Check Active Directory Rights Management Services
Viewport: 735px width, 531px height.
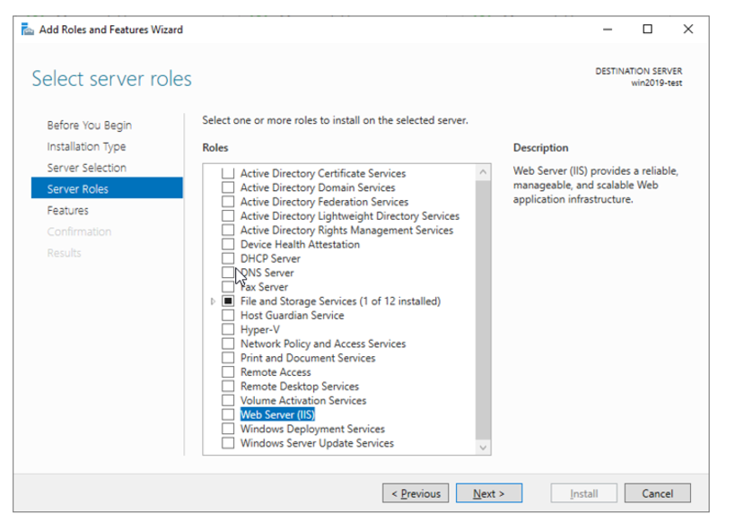click(x=228, y=231)
